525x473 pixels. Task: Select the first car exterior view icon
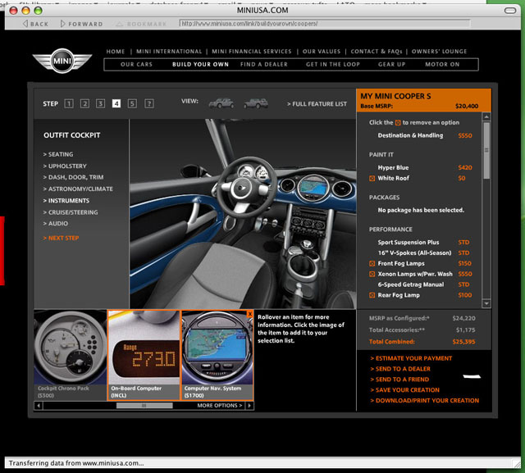(x=221, y=103)
